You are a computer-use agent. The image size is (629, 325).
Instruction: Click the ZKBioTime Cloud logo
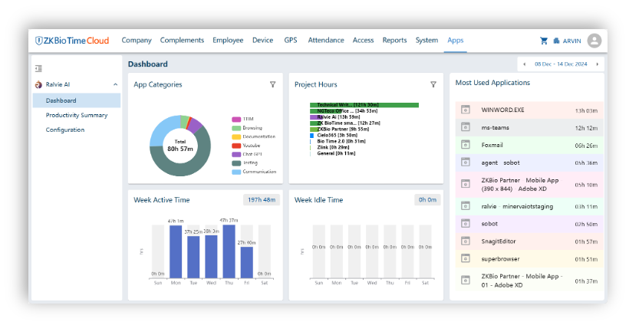coord(73,41)
